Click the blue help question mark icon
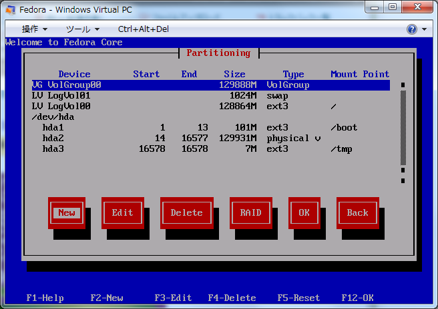 pos(412,29)
